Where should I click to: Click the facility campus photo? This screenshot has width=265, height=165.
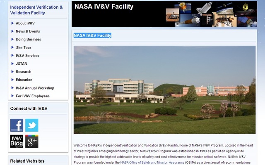[165, 90]
